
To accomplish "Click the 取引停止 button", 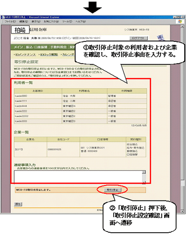I will click(112, 190).
